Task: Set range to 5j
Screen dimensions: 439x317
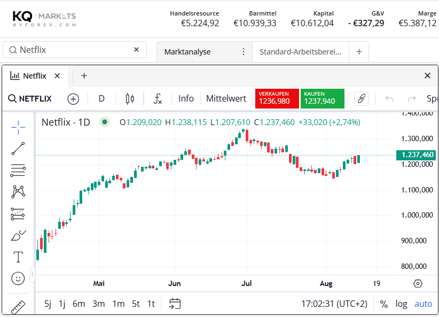Action: point(48,304)
